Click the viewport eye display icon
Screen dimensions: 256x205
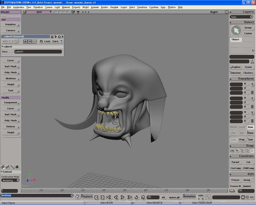coord(78,12)
